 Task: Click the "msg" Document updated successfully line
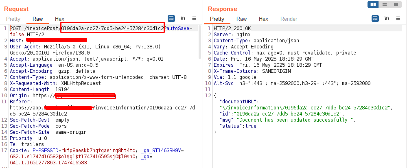(288, 120)
